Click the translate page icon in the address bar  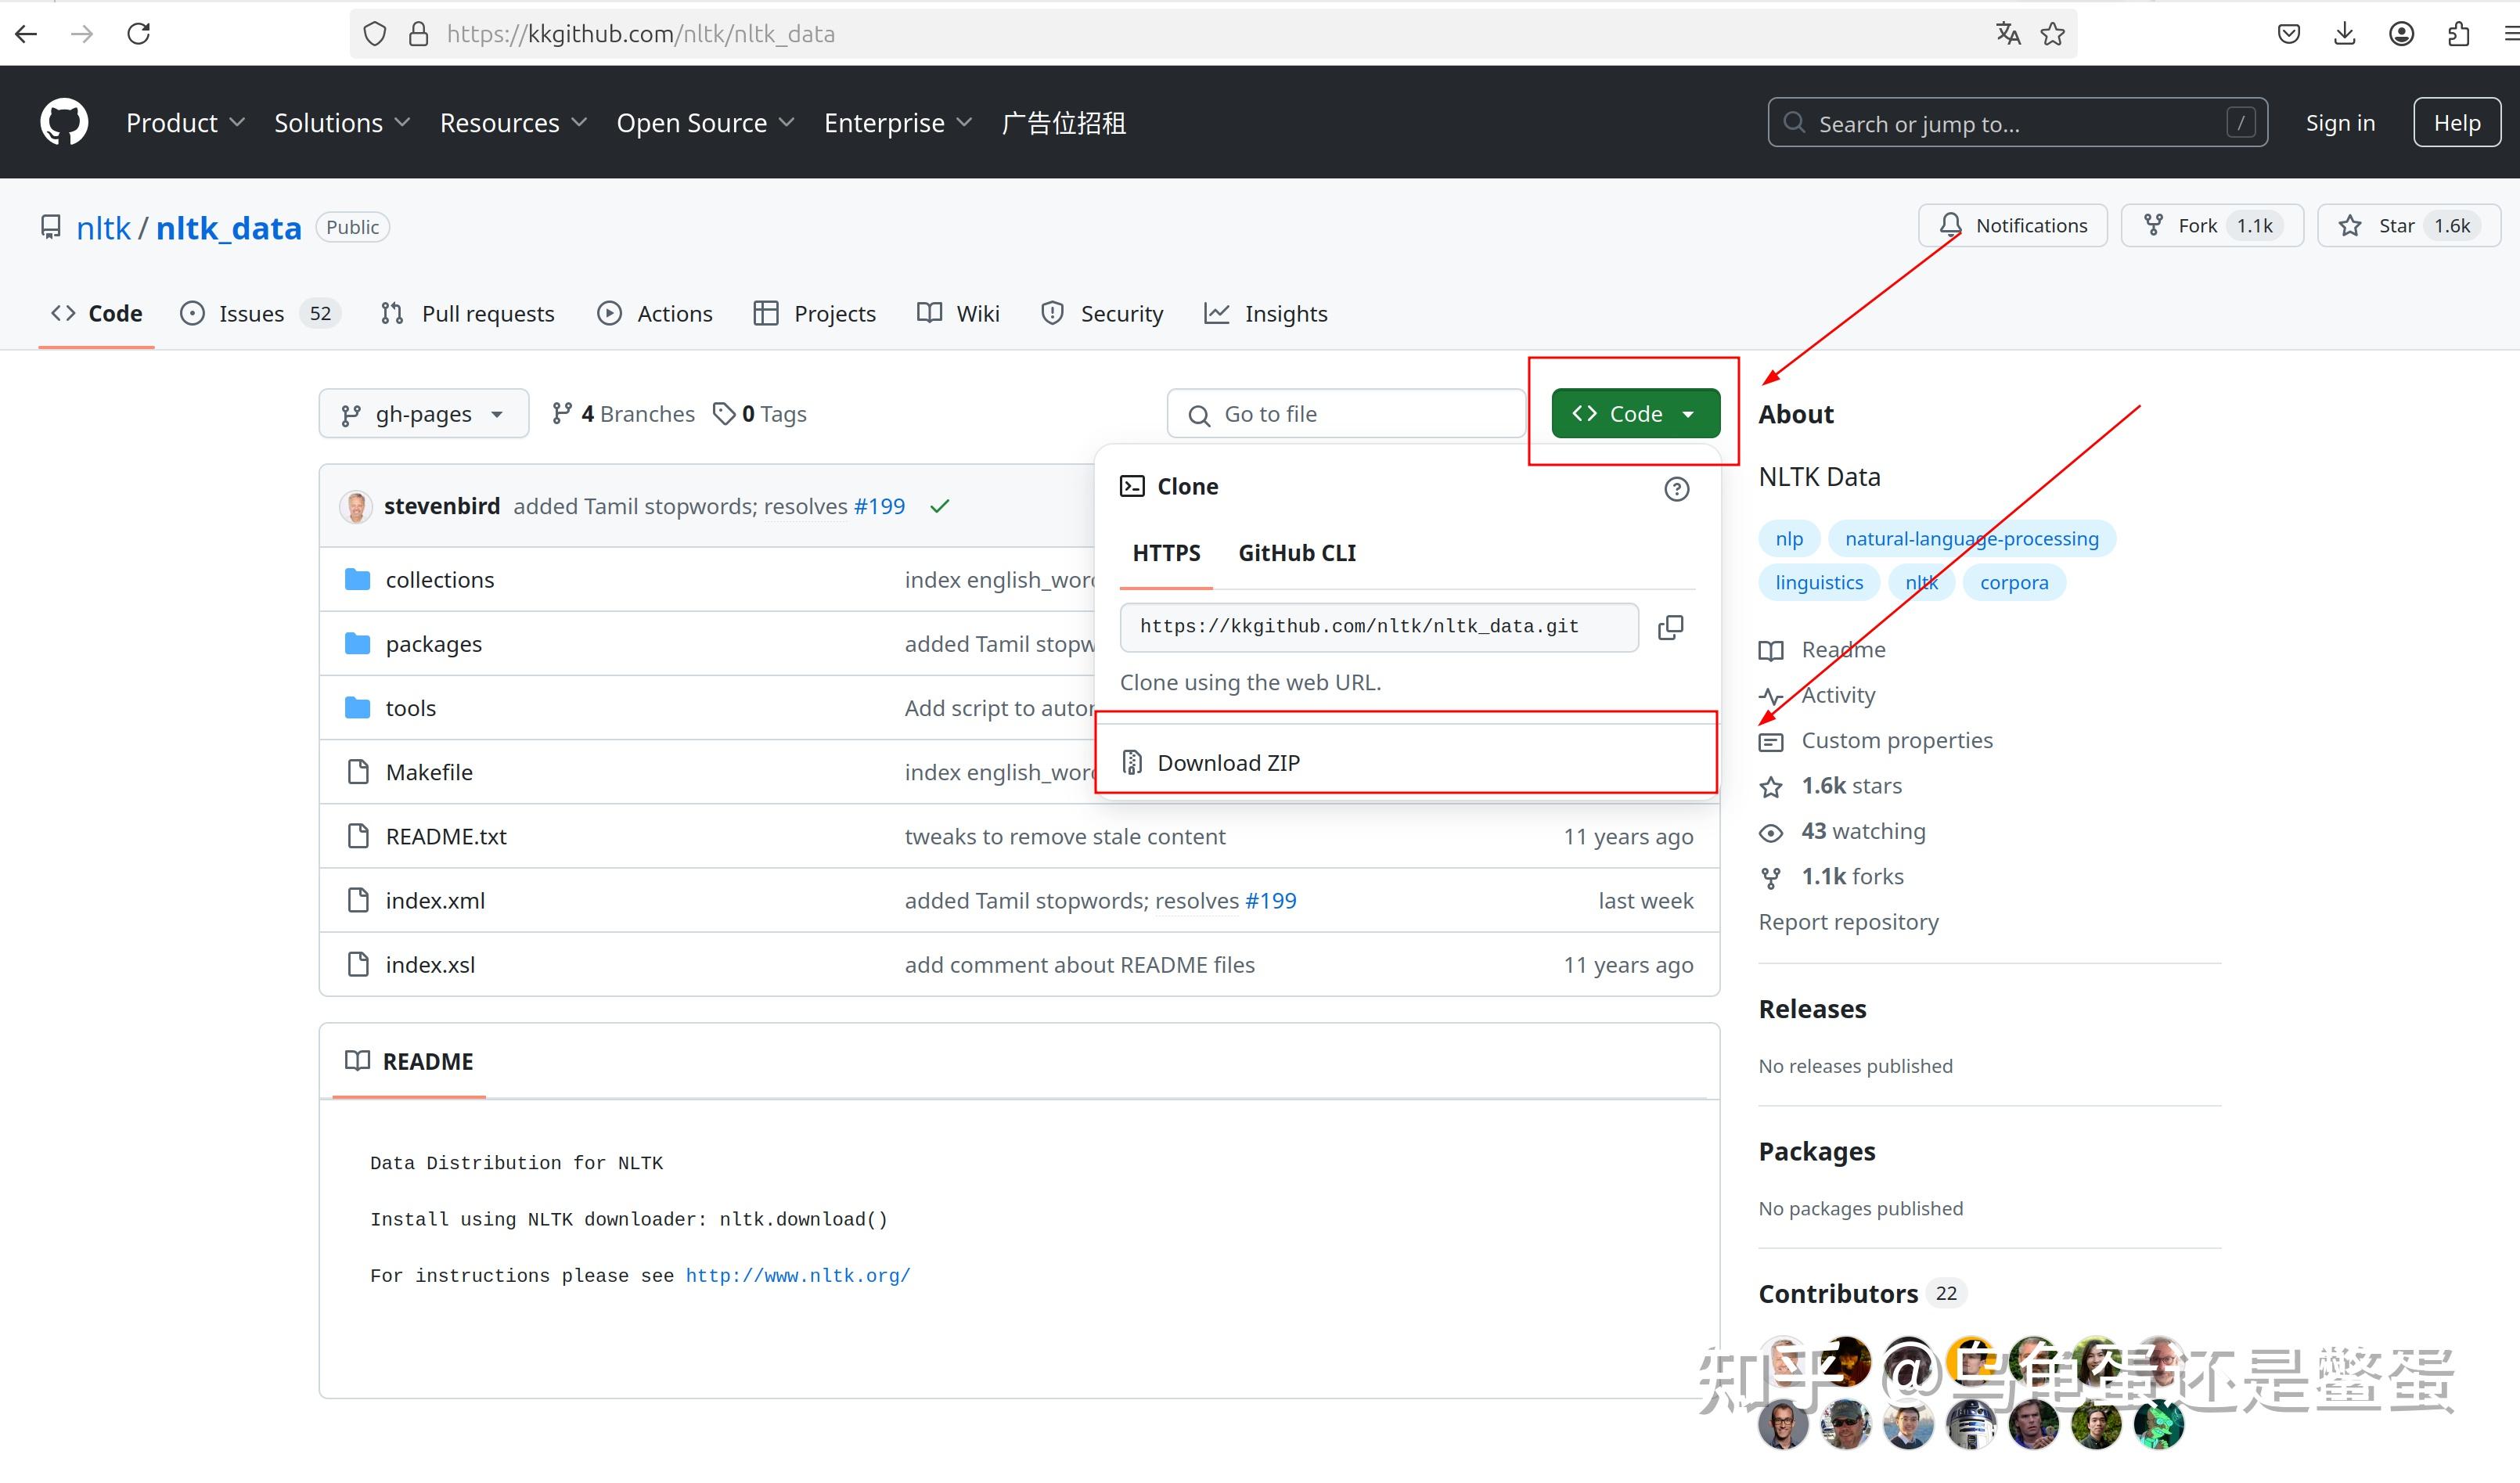click(2008, 34)
